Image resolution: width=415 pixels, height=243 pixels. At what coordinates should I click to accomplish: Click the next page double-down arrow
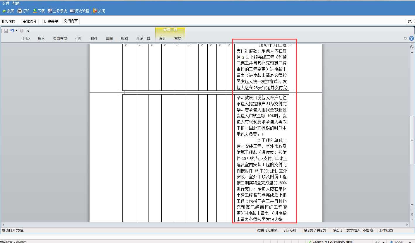click(412, 219)
